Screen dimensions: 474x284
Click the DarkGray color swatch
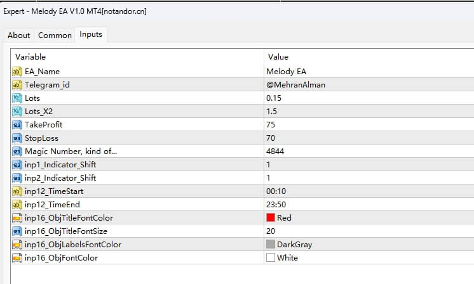pyautogui.click(x=271, y=244)
